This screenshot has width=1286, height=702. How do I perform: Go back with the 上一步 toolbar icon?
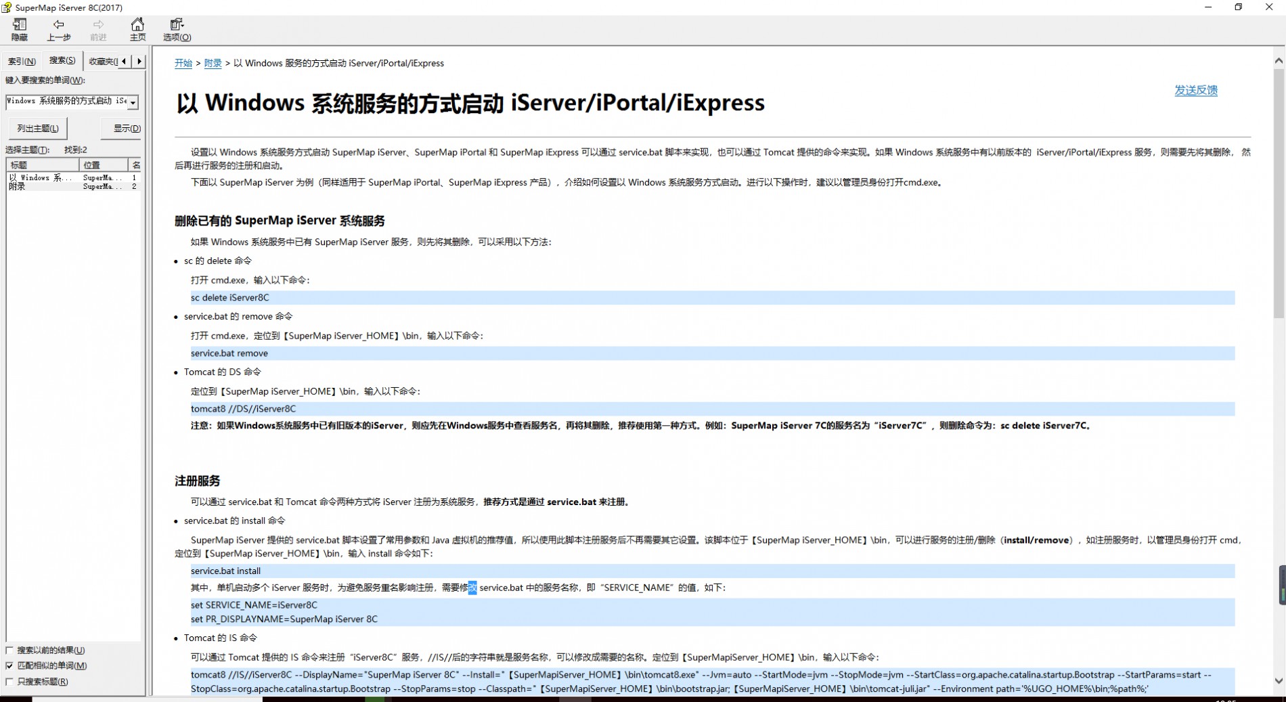point(59,30)
